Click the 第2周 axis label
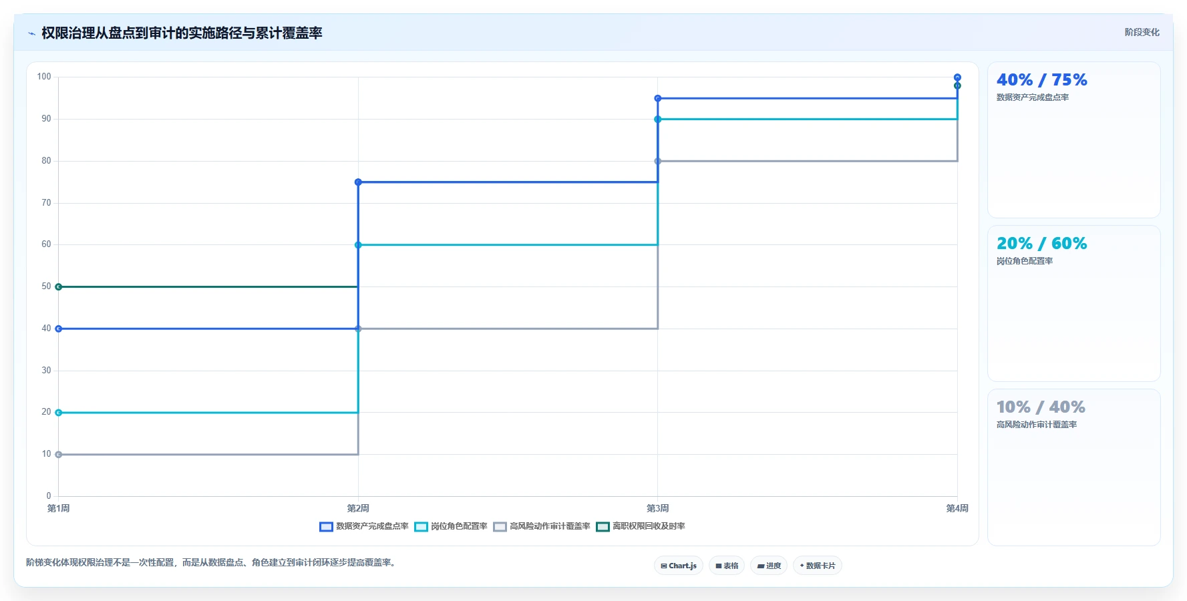This screenshot has height=601, width=1187. point(358,509)
